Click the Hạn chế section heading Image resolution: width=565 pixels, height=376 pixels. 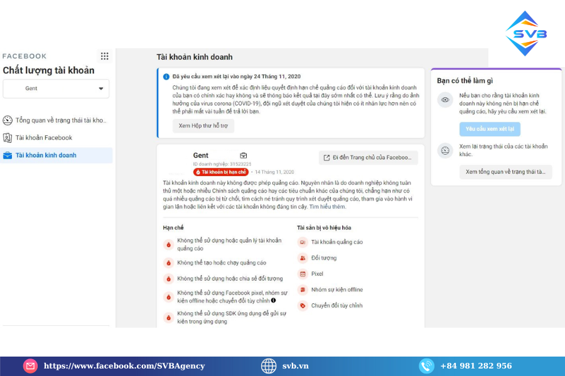click(173, 227)
